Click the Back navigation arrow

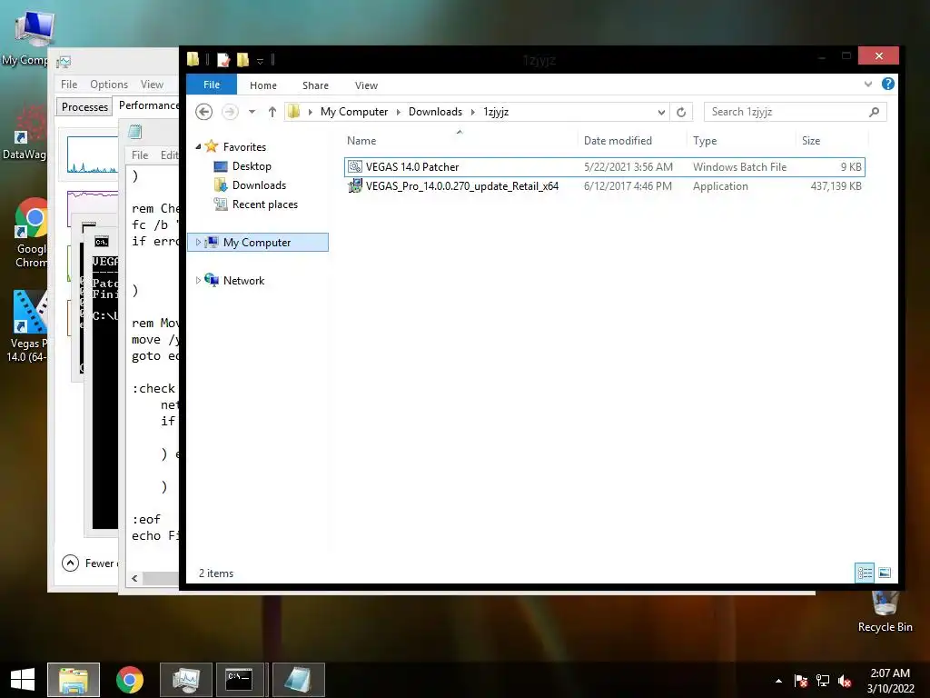point(204,112)
